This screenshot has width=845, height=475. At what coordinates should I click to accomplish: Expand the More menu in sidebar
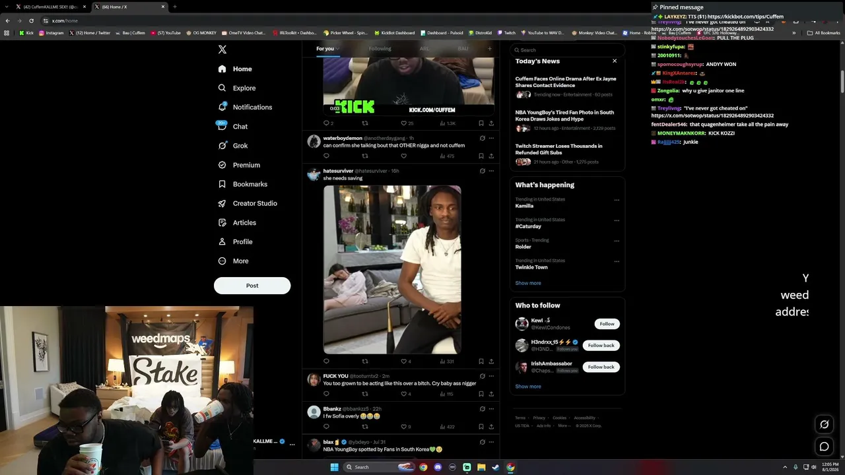point(234,261)
